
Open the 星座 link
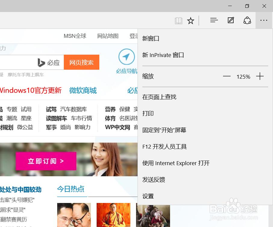[26, 118]
